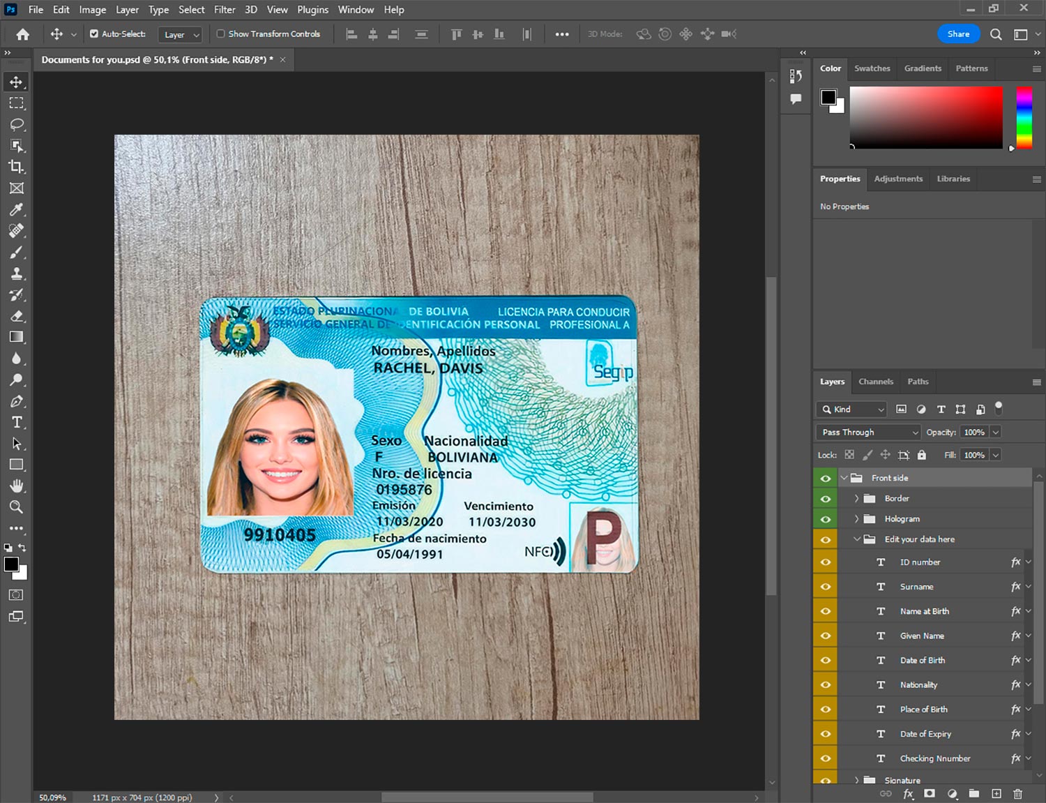Open the Pass Through blend mode dropdown

pos(868,433)
